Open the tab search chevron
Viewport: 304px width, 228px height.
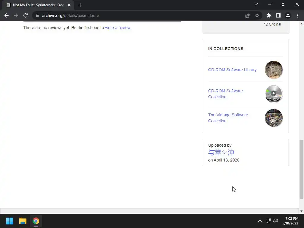256,4
